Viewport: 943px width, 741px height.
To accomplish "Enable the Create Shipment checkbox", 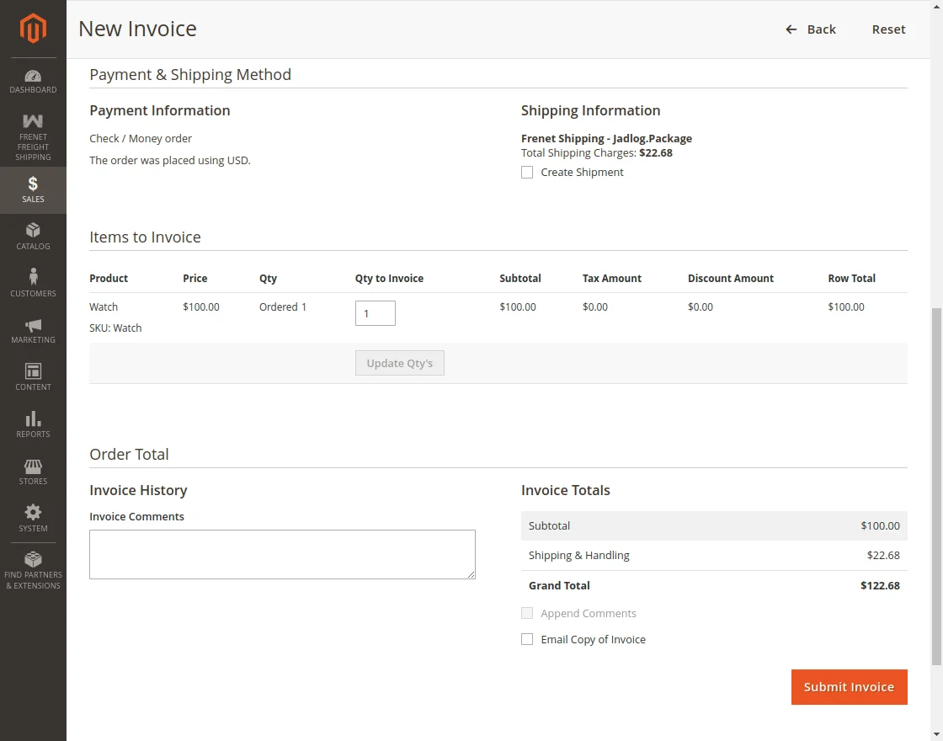I will click(x=527, y=172).
